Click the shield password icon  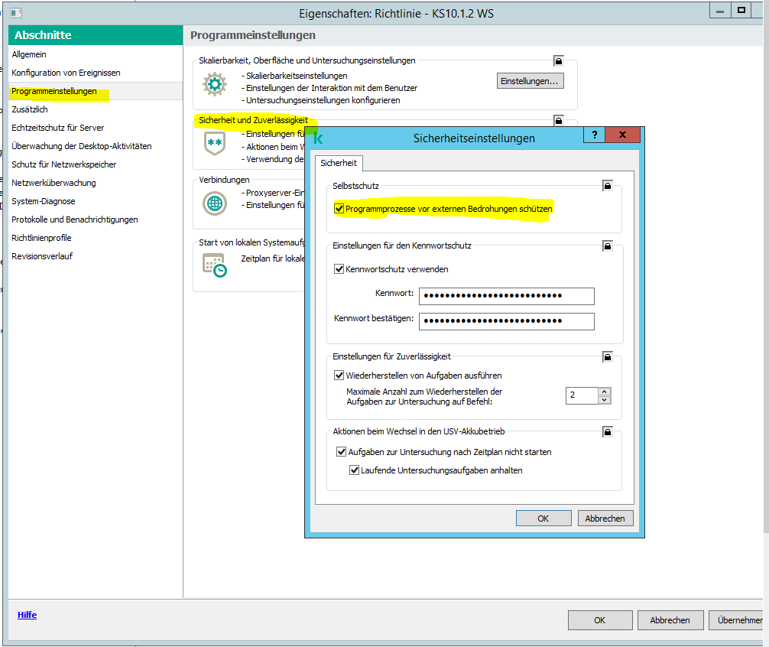(215, 143)
